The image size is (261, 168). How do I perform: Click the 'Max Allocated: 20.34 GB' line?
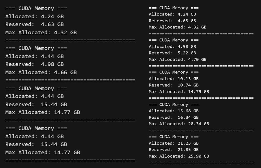(x=179, y=124)
